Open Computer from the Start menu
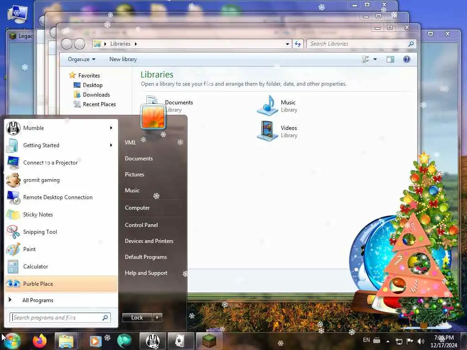Image resolution: width=467 pixels, height=350 pixels. pos(137,208)
